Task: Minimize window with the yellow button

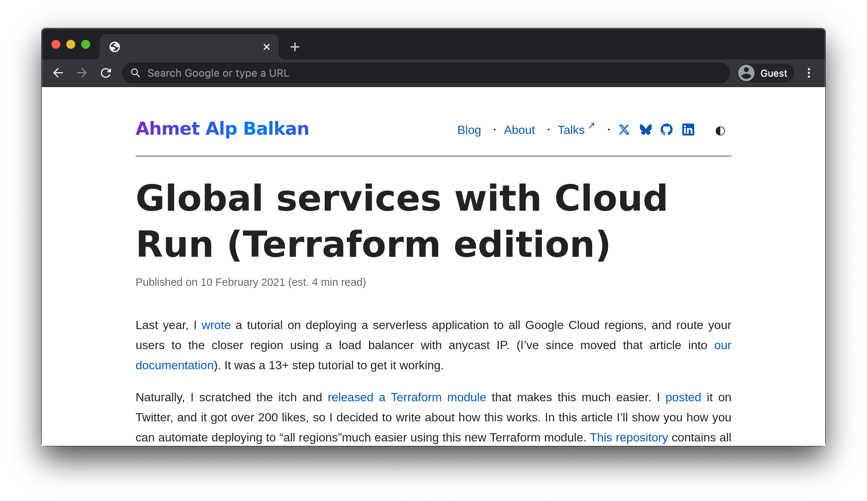Action: [71, 44]
